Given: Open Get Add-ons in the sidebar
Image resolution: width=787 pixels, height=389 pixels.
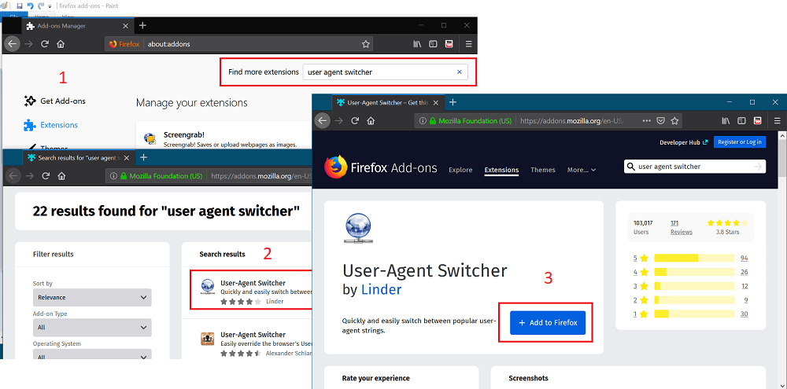Looking at the screenshot, I should pos(55,101).
